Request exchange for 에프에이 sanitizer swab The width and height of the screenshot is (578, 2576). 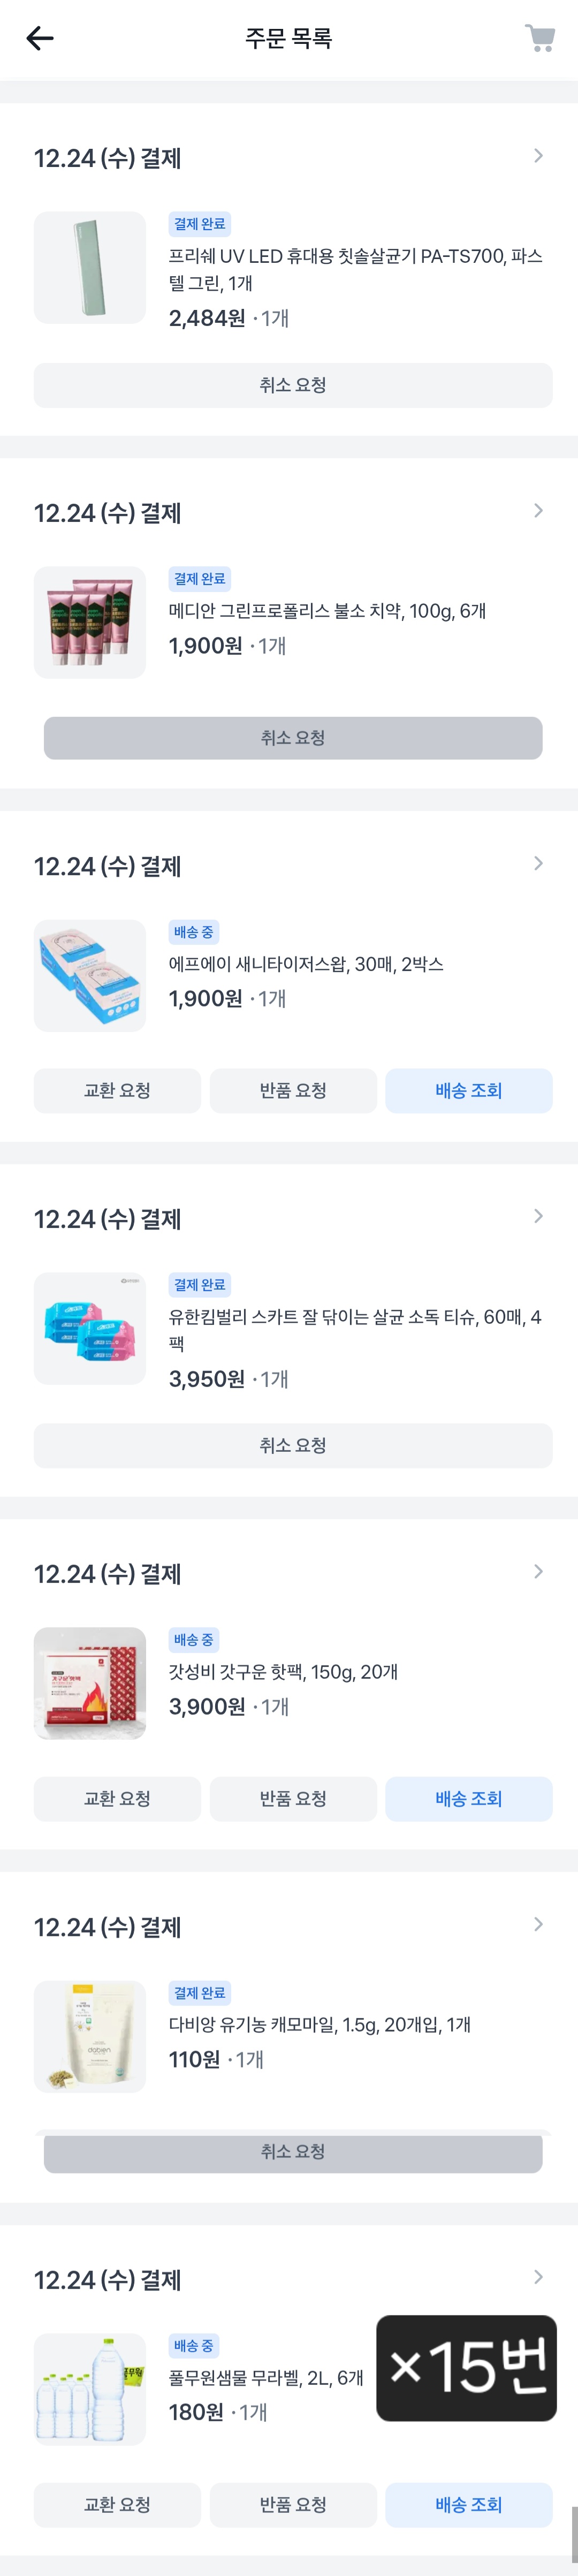click(x=117, y=1091)
